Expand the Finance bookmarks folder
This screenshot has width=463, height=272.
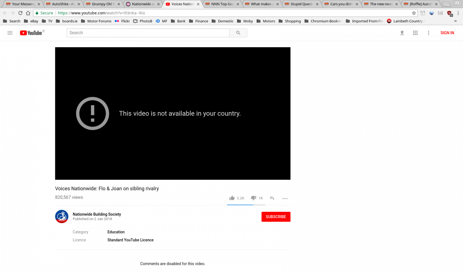tap(199, 21)
